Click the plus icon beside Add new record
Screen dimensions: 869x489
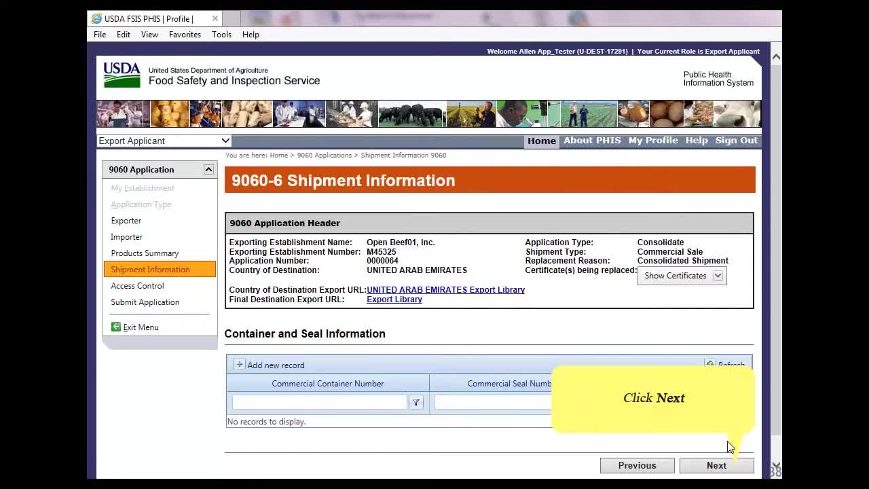pyautogui.click(x=239, y=365)
